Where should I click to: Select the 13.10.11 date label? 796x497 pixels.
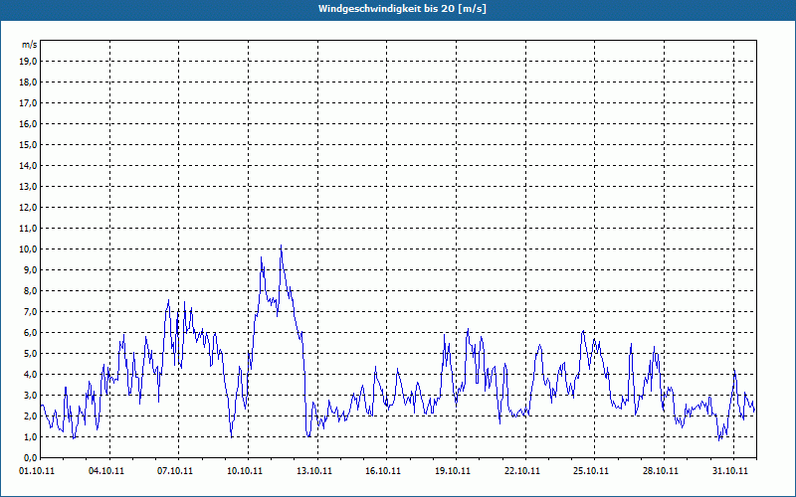(314, 471)
